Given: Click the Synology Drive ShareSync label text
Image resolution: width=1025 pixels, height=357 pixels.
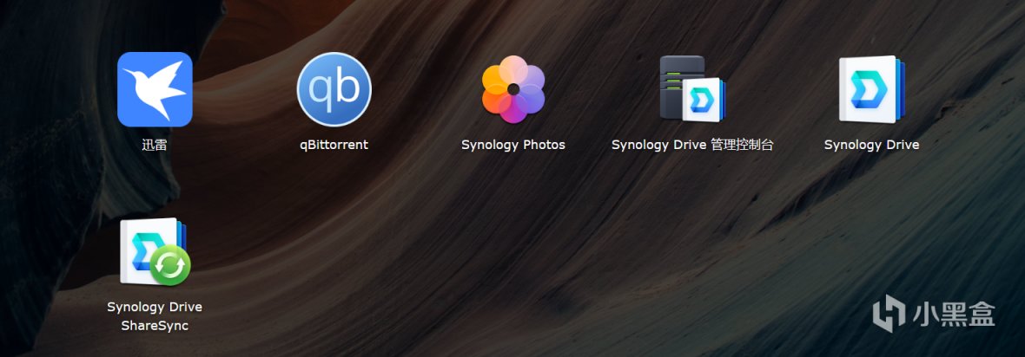Looking at the screenshot, I should point(155,316).
